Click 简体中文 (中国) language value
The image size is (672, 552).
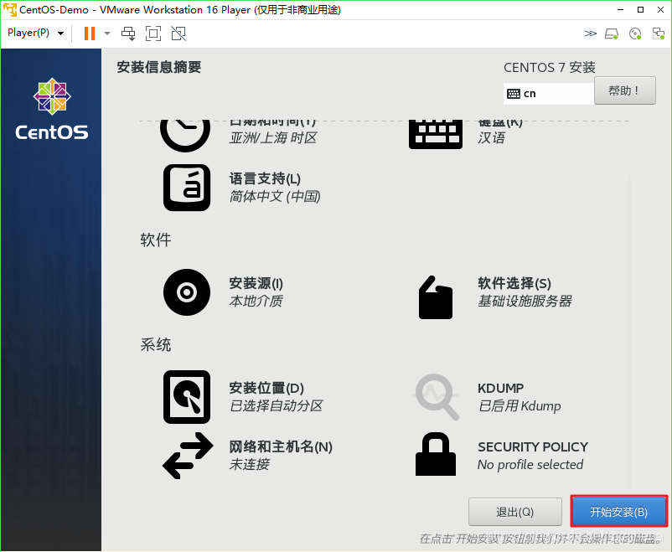(x=275, y=196)
